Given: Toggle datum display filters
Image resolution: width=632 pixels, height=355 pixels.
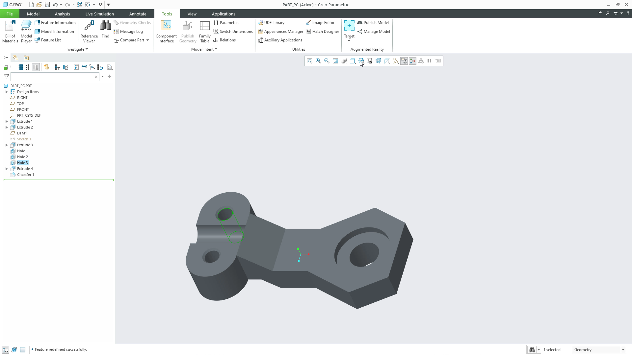Looking at the screenshot, I should (x=395, y=61).
